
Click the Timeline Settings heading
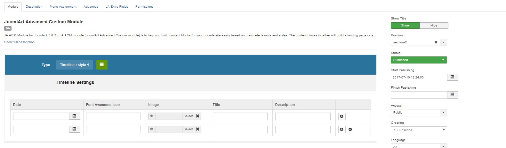coord(75,82)
